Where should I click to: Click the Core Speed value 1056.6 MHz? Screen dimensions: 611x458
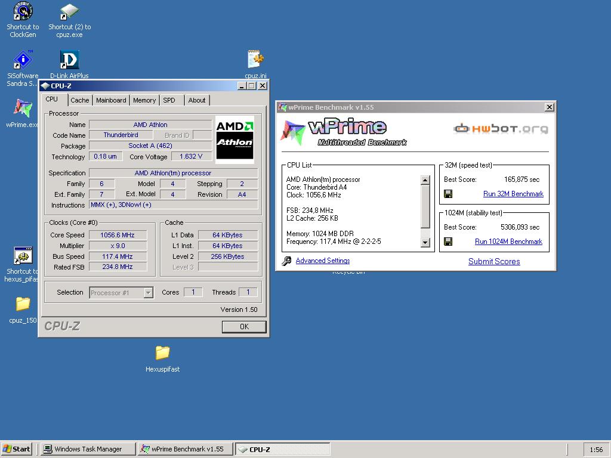(x=118, y=235)
